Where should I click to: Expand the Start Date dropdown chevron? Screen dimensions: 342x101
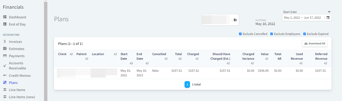329,12
